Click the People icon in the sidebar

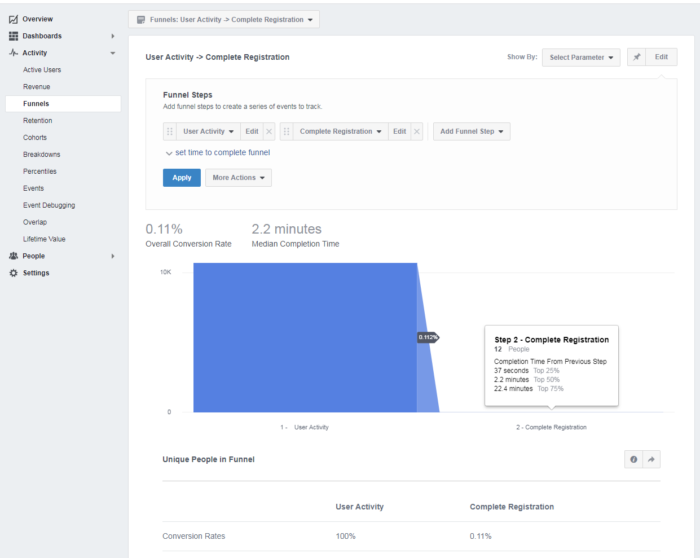click(12, 256)
